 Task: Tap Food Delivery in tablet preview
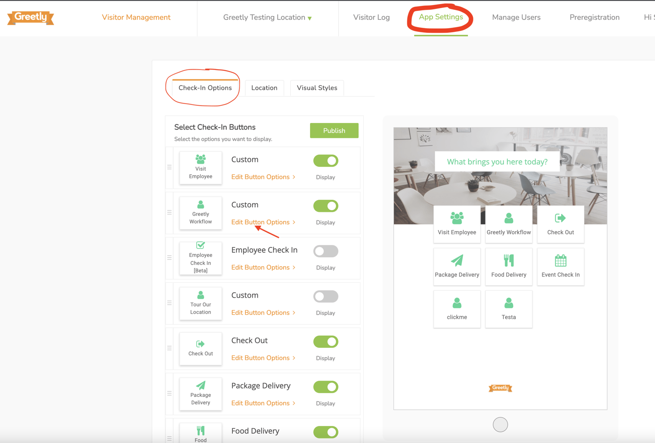click(508, 267)
